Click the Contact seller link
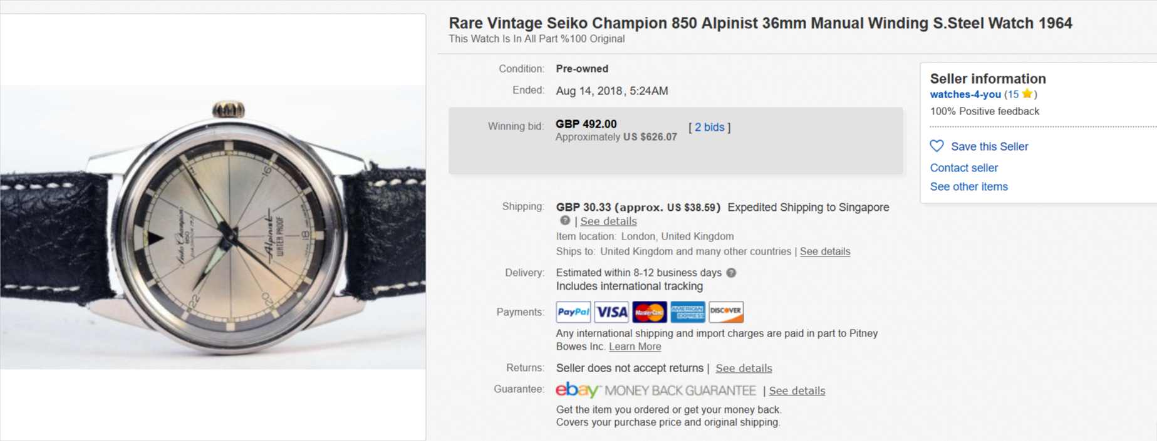 pos(964,168)
